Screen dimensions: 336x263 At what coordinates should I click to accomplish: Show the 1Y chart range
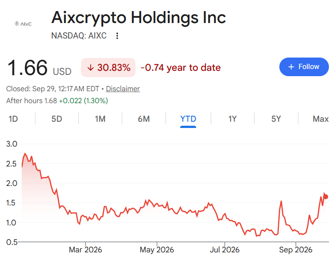(x=232, y=119)
